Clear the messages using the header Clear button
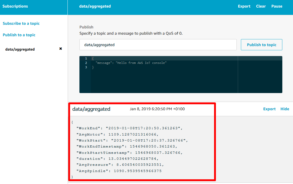Viewport: 293px width, 184px height. tap(261, 6)
